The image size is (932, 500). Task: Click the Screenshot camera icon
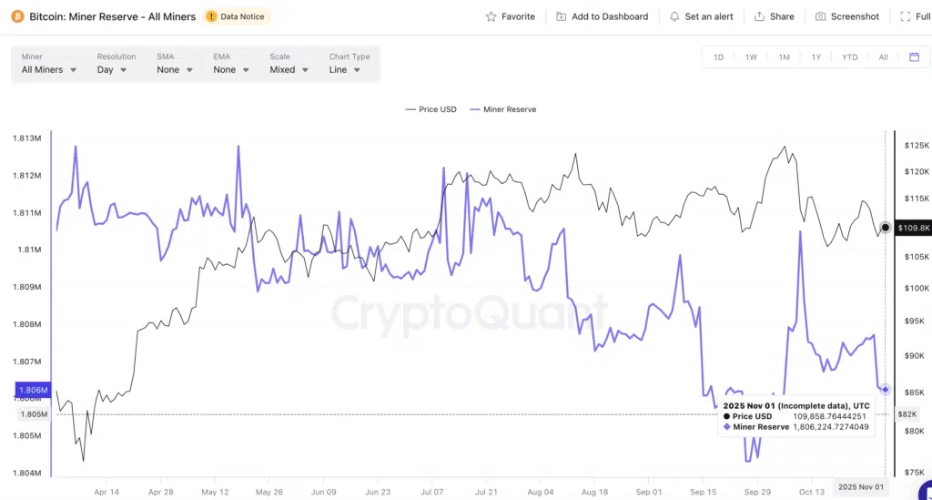pyautogui.click(x=821, y=16)
